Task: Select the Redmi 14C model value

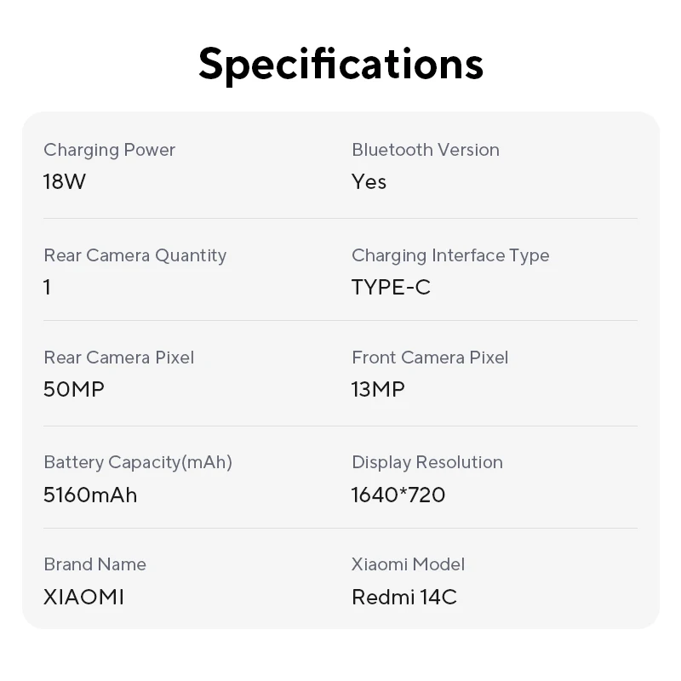Action: point(404,597)
